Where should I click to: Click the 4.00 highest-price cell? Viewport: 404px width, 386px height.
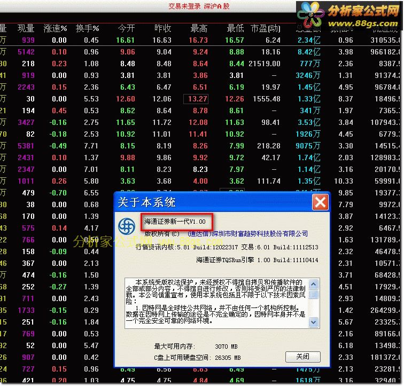coord(200,181)
